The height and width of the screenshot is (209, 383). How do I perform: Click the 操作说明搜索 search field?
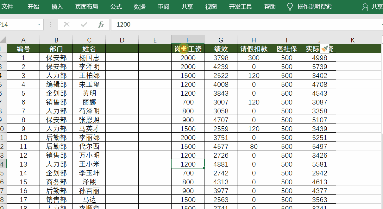pos(315,7)
